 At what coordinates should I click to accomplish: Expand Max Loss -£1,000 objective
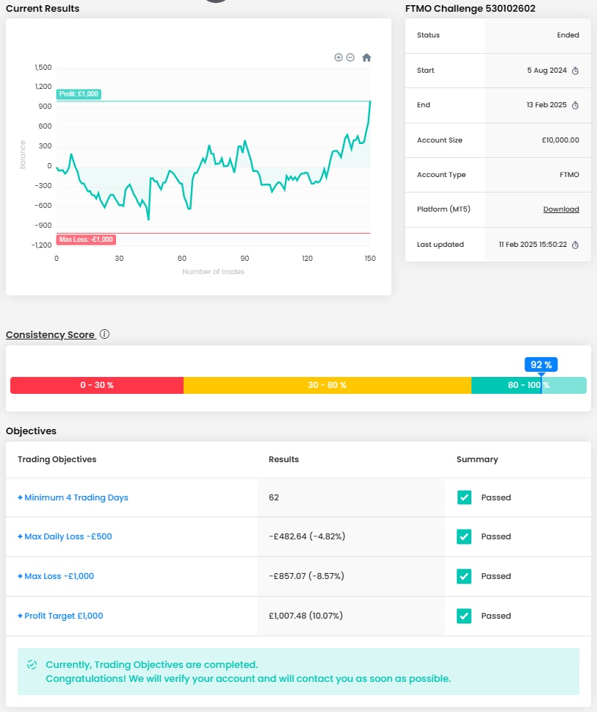pos(56,576)
